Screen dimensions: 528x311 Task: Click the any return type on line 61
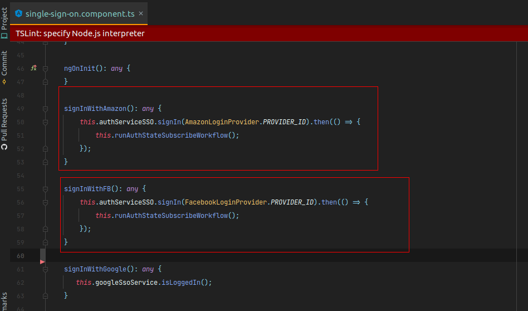(x=148, y=269)
